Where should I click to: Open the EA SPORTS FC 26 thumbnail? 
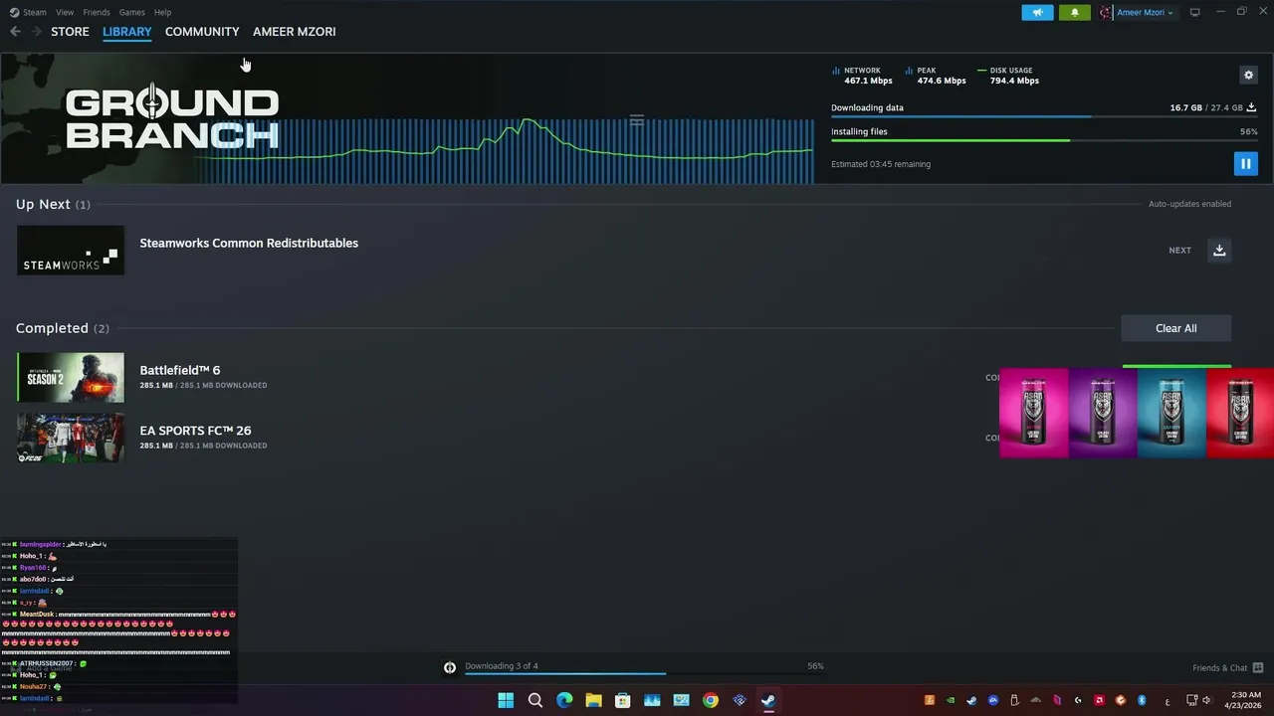[71, 438]
